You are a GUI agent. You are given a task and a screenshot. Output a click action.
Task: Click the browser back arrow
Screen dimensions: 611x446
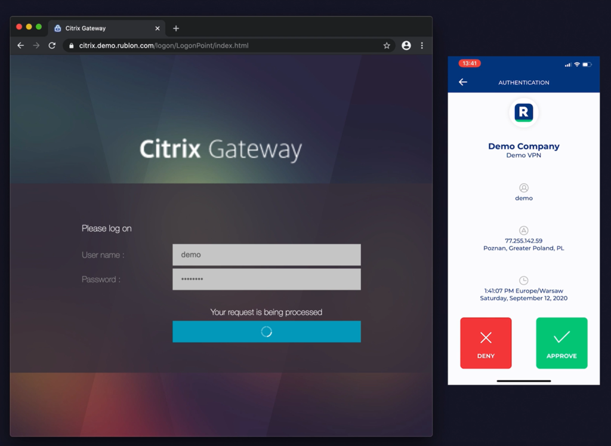click(x=20, y=45)
